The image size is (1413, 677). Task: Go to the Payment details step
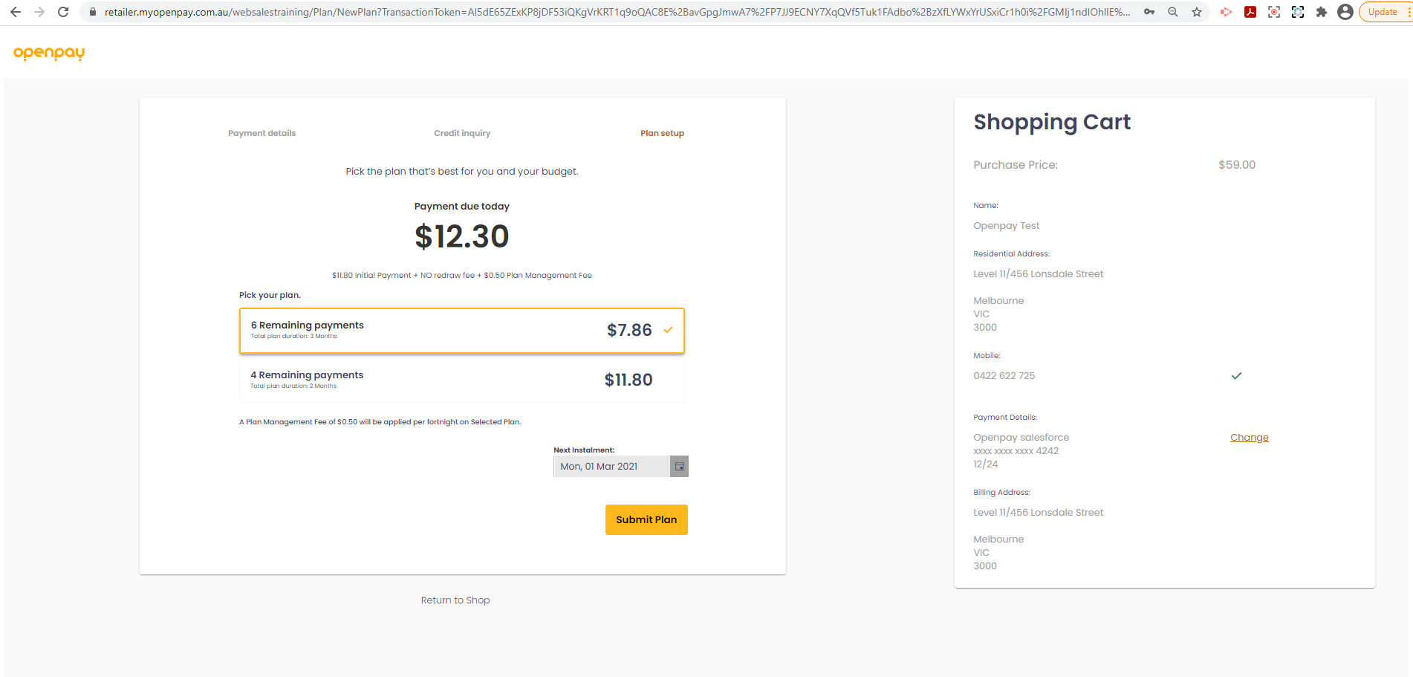[262, 133]
